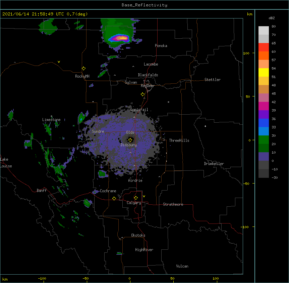Click the magenta 39-42 dBZ legend color

tap(264, 106)
